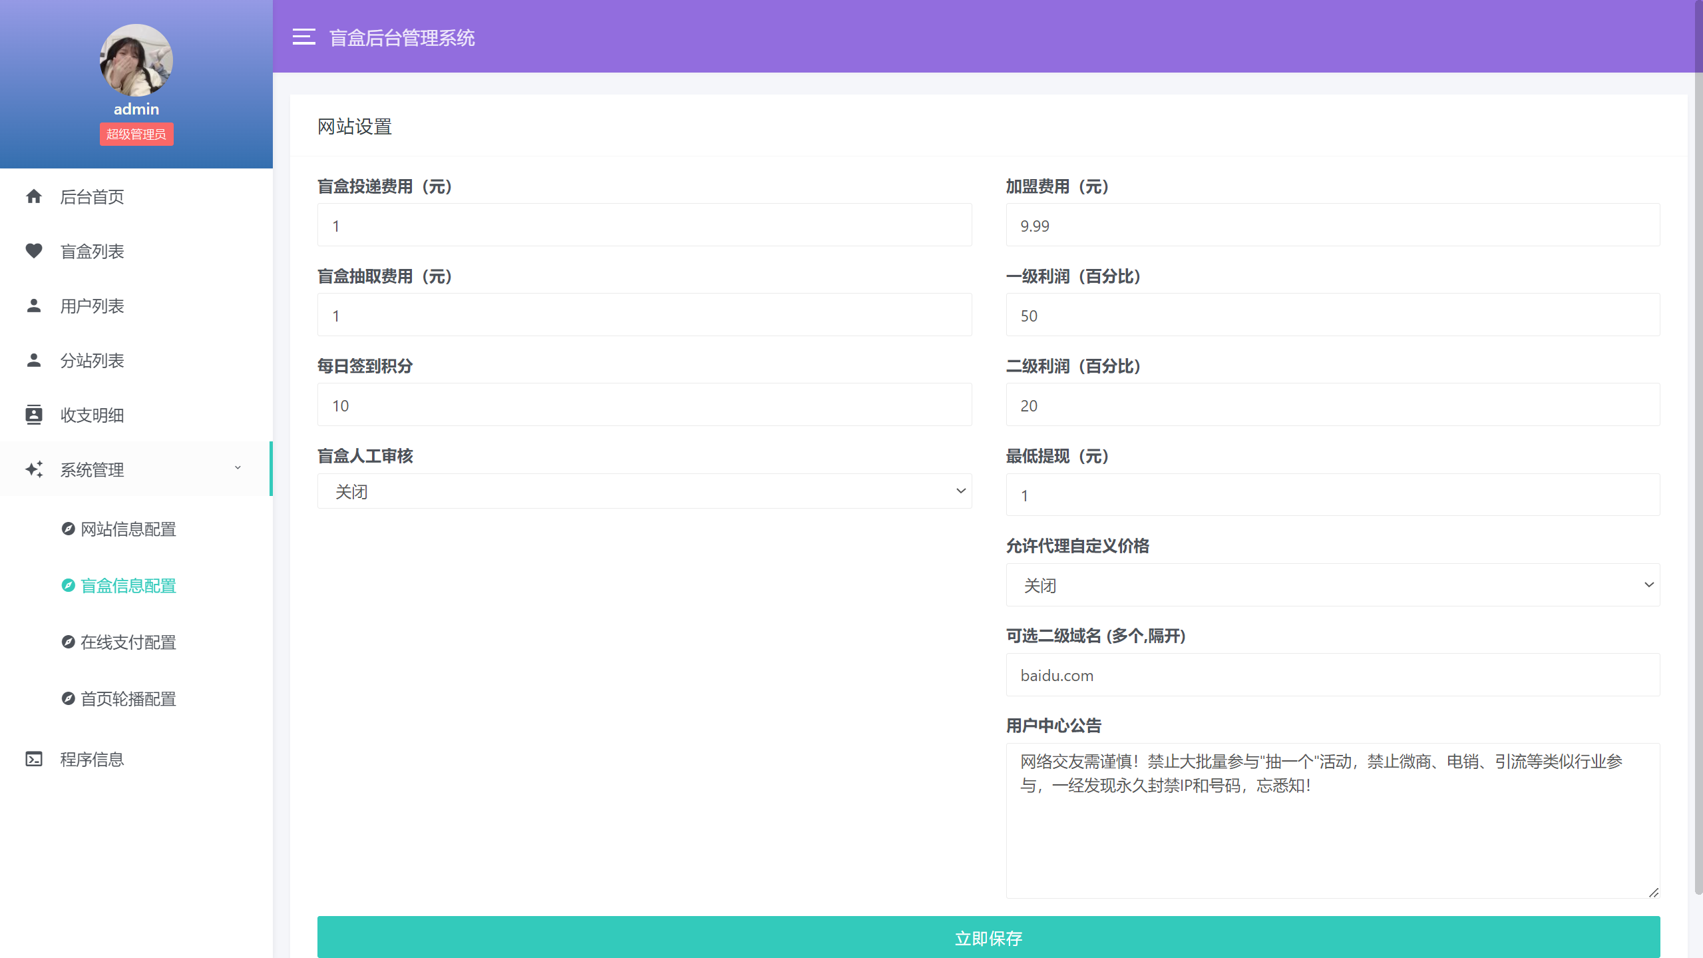Select the home icon next to 后台首页
Screen dimensions: 1703x958
click(x=35, y=196)
